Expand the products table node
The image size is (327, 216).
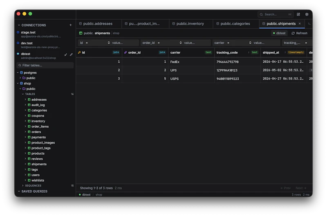[25, 154]
